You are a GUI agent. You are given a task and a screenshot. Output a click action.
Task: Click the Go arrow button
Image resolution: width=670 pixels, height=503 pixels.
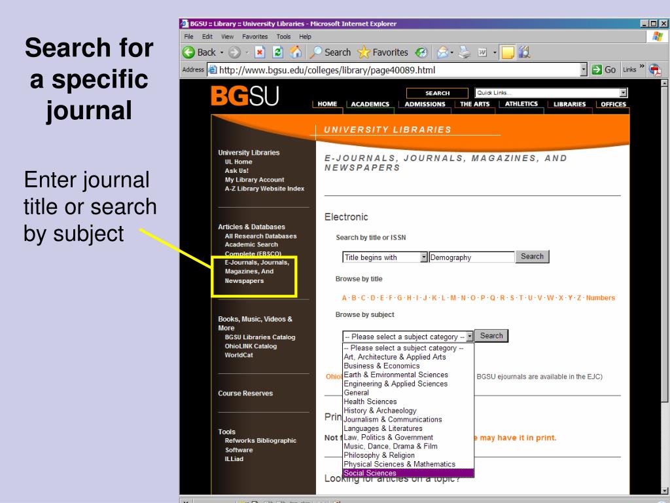click(x=604, y=69)
